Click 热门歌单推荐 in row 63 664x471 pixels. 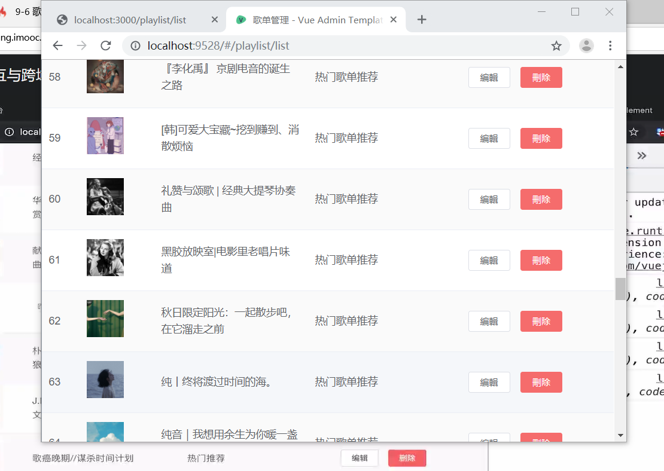346,382
